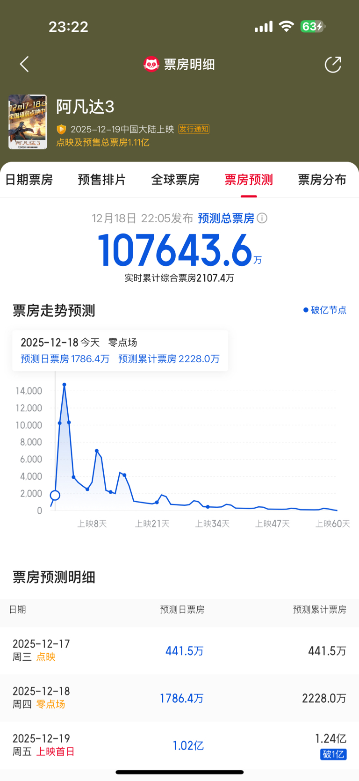Tap the back arrow icon
Image resolution: width=359 pixels, height=781 pixels.
(24, 64)
